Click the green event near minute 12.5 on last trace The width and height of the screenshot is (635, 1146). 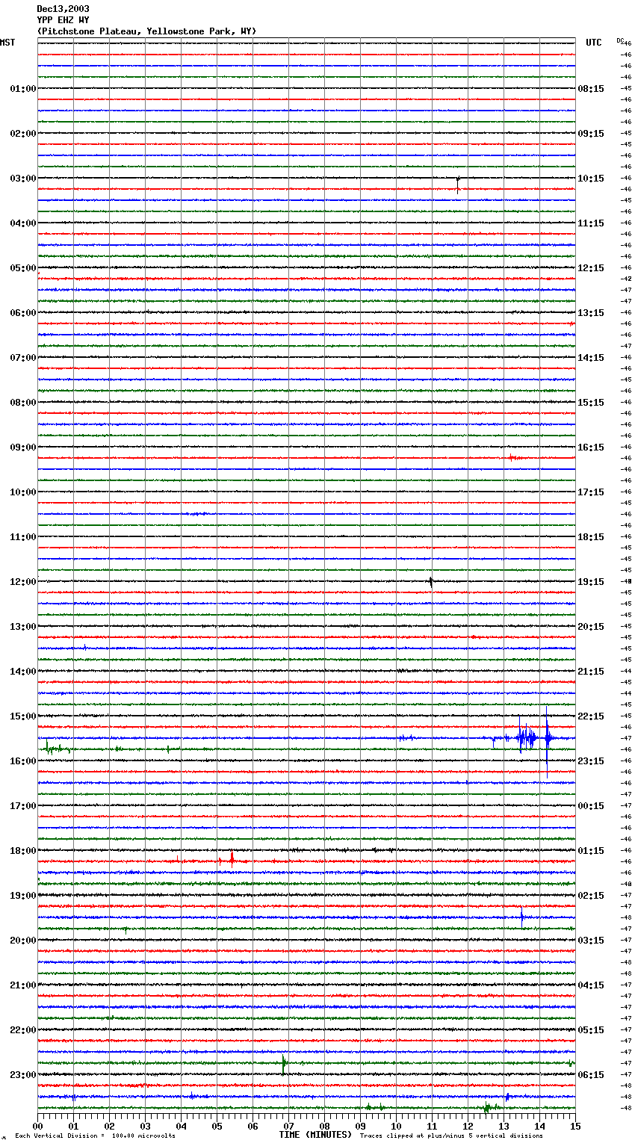[490, 1107]
